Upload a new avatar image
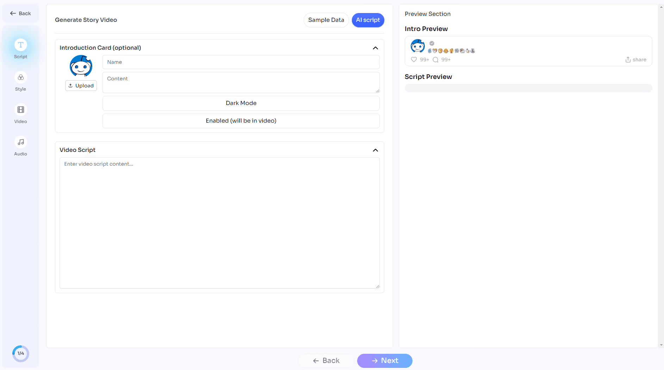Image resolution: width=664 pixels, height=370 pixels. click(81, 86)
